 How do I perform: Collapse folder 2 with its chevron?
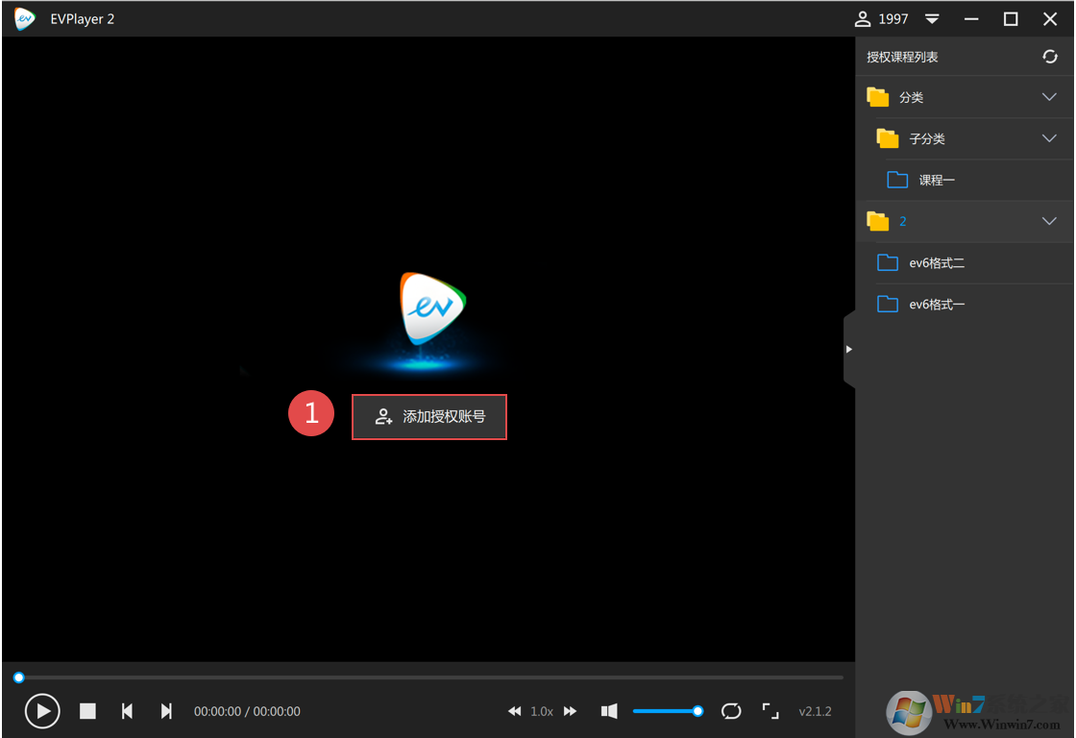click(1049, 221)
